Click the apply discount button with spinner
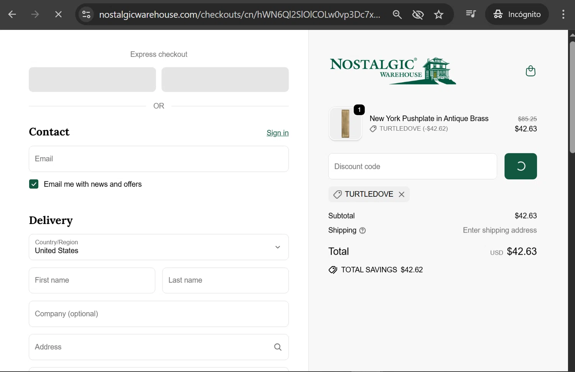Viewport: 575px width, 372px height. tap(521, 166)
